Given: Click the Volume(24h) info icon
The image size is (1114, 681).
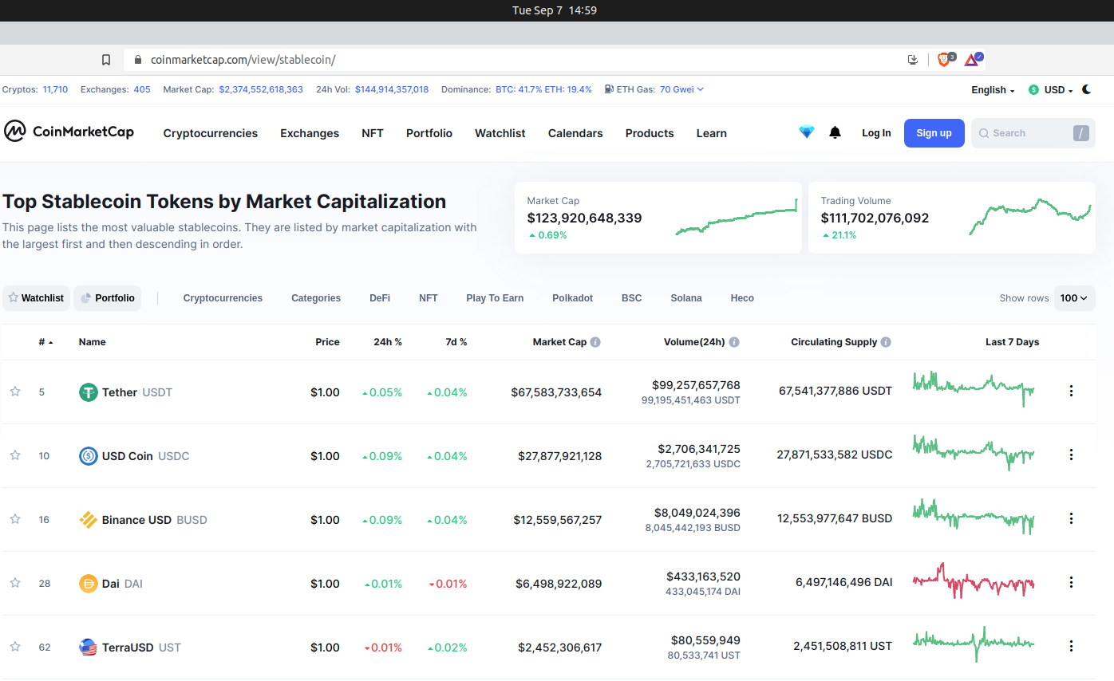Looking at the screenshot, I should click(x=734, y=342).
